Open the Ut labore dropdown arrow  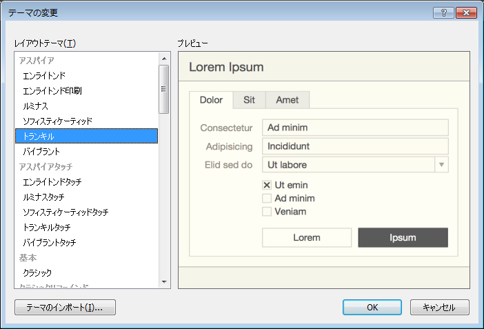pos(441,165)
